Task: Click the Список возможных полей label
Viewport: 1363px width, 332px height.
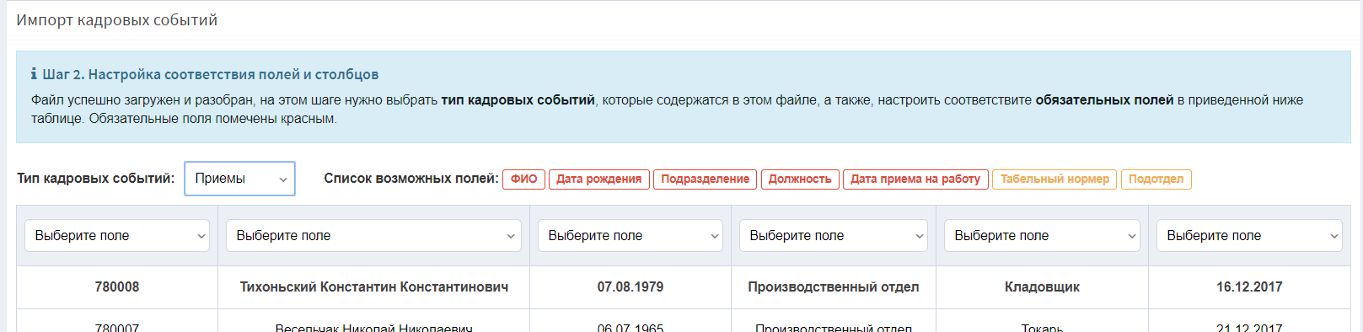Action: pyautogui.click(x=411, y=179)
